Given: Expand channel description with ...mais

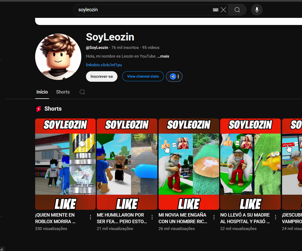Looking at the screenshot, I should pos(163,56).
